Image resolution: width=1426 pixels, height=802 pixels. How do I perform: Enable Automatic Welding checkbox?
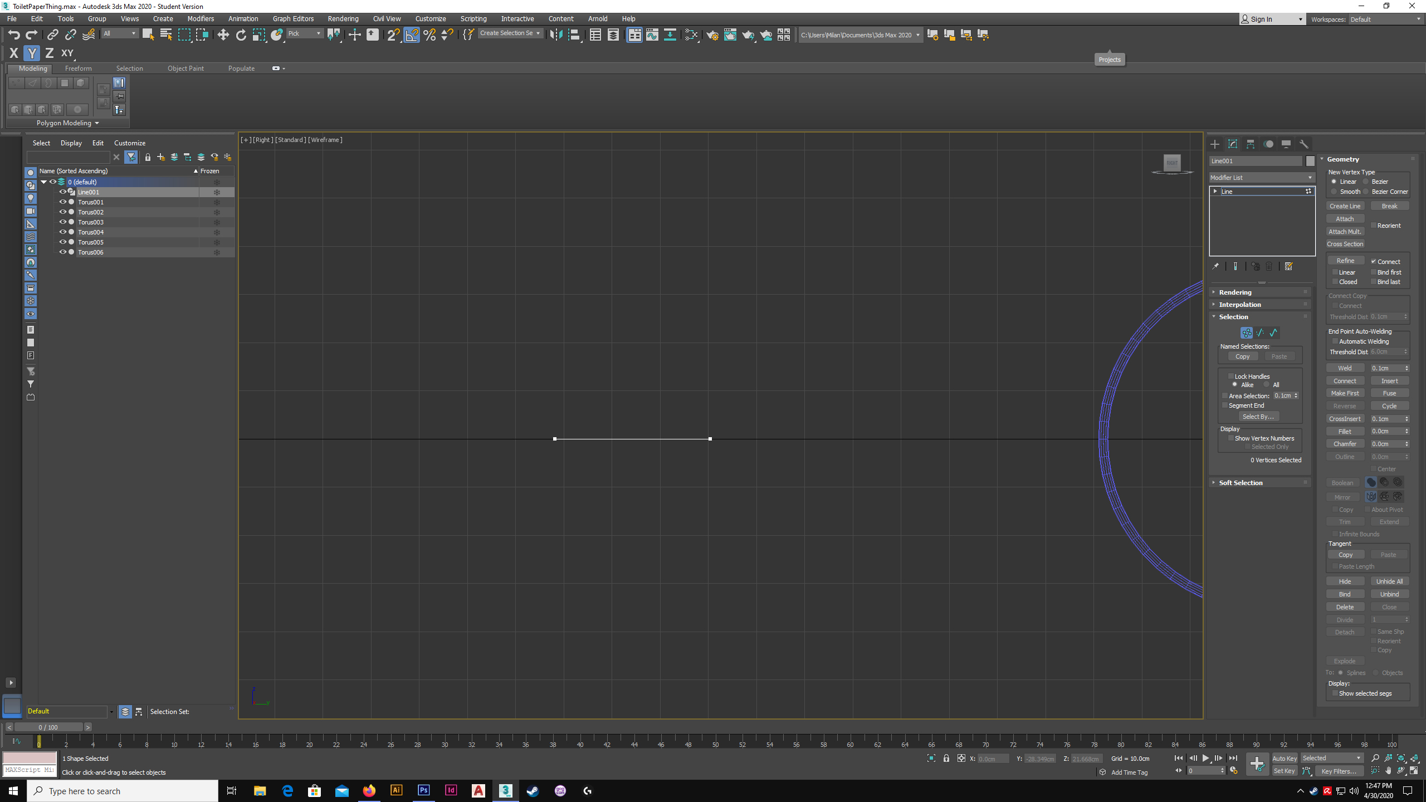1335,341
